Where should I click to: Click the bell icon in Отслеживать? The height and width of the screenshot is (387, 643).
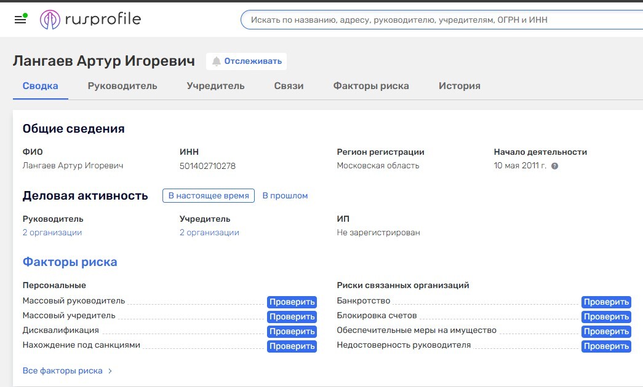[x=216, y=61]
